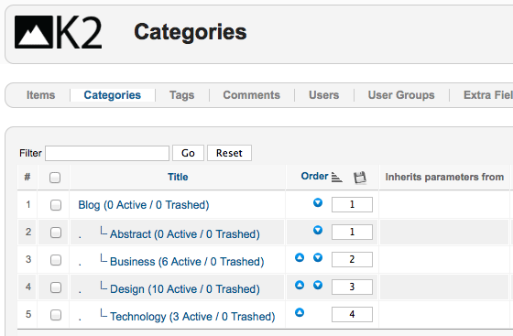The width and height of the screenshot is (513, 336).
Task: Move Design category up with arrow
Action: (x=300, y=285)
